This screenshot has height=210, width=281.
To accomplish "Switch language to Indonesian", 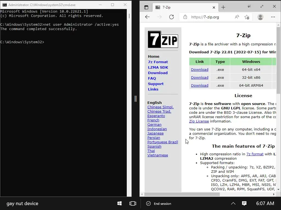I will point(157,129).
